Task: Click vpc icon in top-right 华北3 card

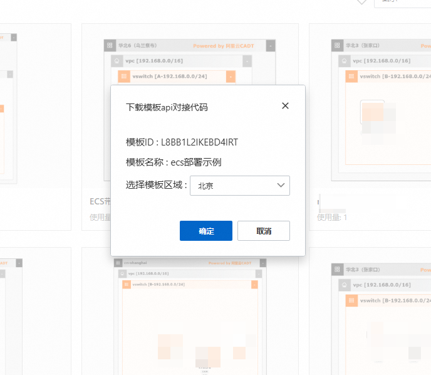Action: 344,61
